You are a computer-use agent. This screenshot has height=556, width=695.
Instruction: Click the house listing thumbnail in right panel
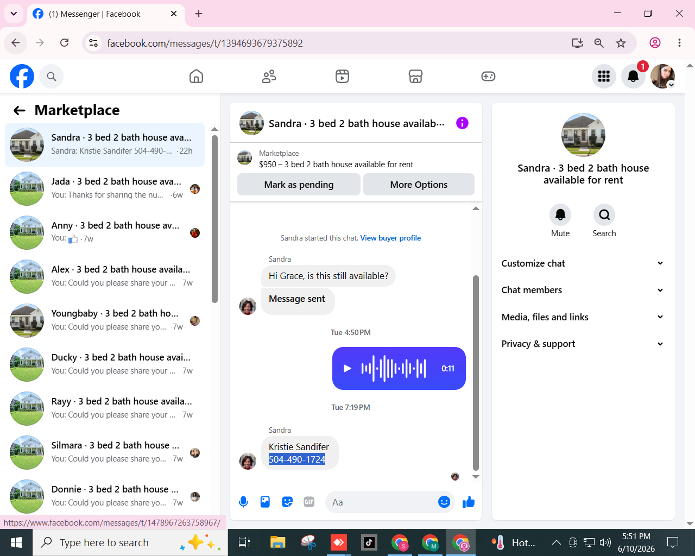tap(583, 135)
